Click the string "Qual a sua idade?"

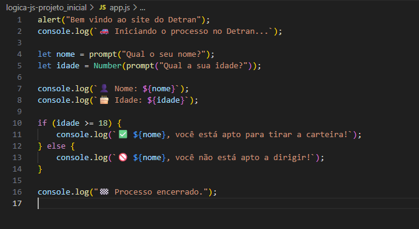click(203, 66)
